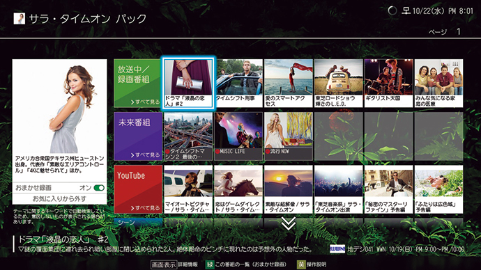Click the red record dot on 流行 NOW
This screenshot has height=270, width=481.
(x=268, y=151)
